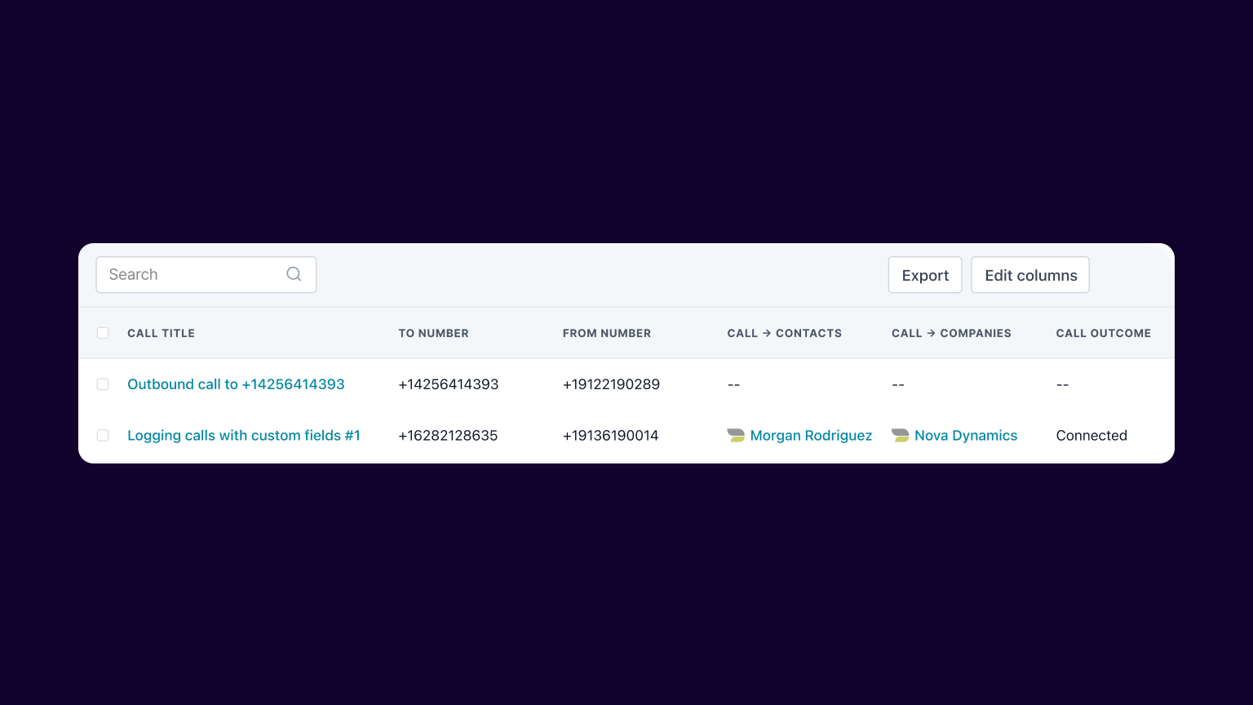Select the header checkbox to select all calls
The width and height of the screenshot is (1253, 705).
[103, 333]
